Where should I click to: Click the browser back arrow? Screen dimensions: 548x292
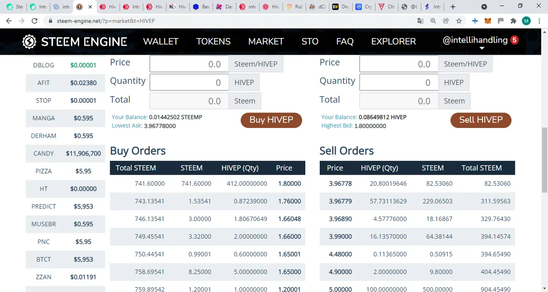9,21
